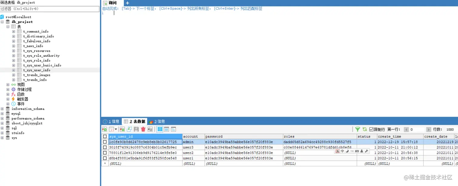Click the cancel changes icon after the trash
458x186 pixels.
click(x=150, y=129)
